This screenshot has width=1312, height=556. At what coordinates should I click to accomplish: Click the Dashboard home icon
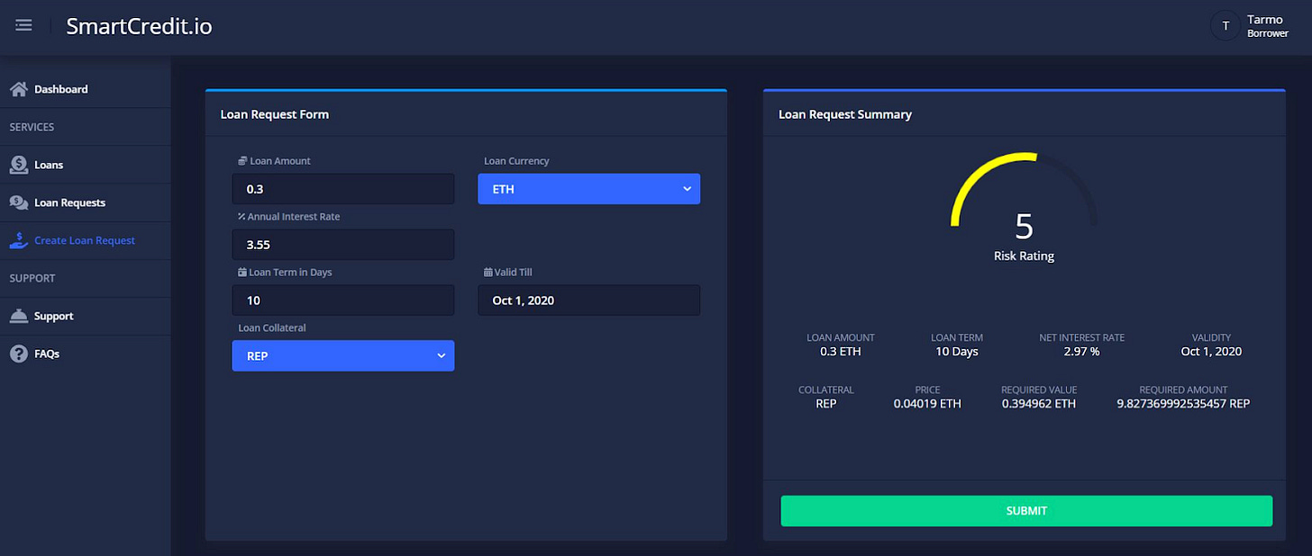pyautogui.click(x=18, y=89)
